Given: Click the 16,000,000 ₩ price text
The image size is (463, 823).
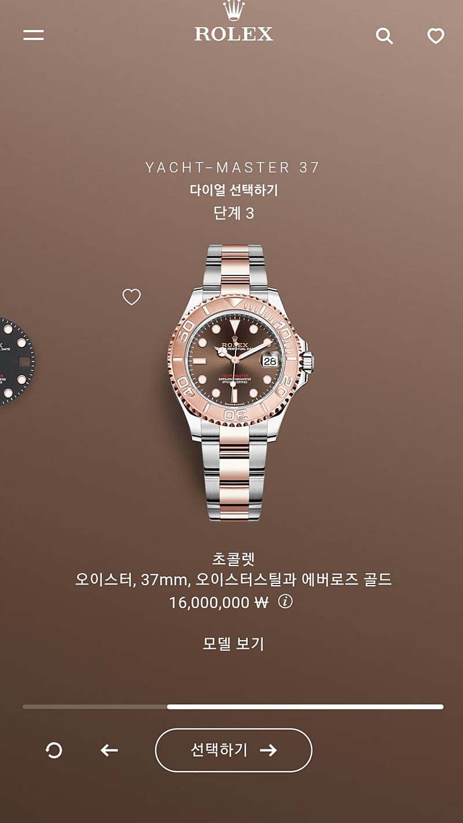Looking at the screenshot, I should (219, 602).
